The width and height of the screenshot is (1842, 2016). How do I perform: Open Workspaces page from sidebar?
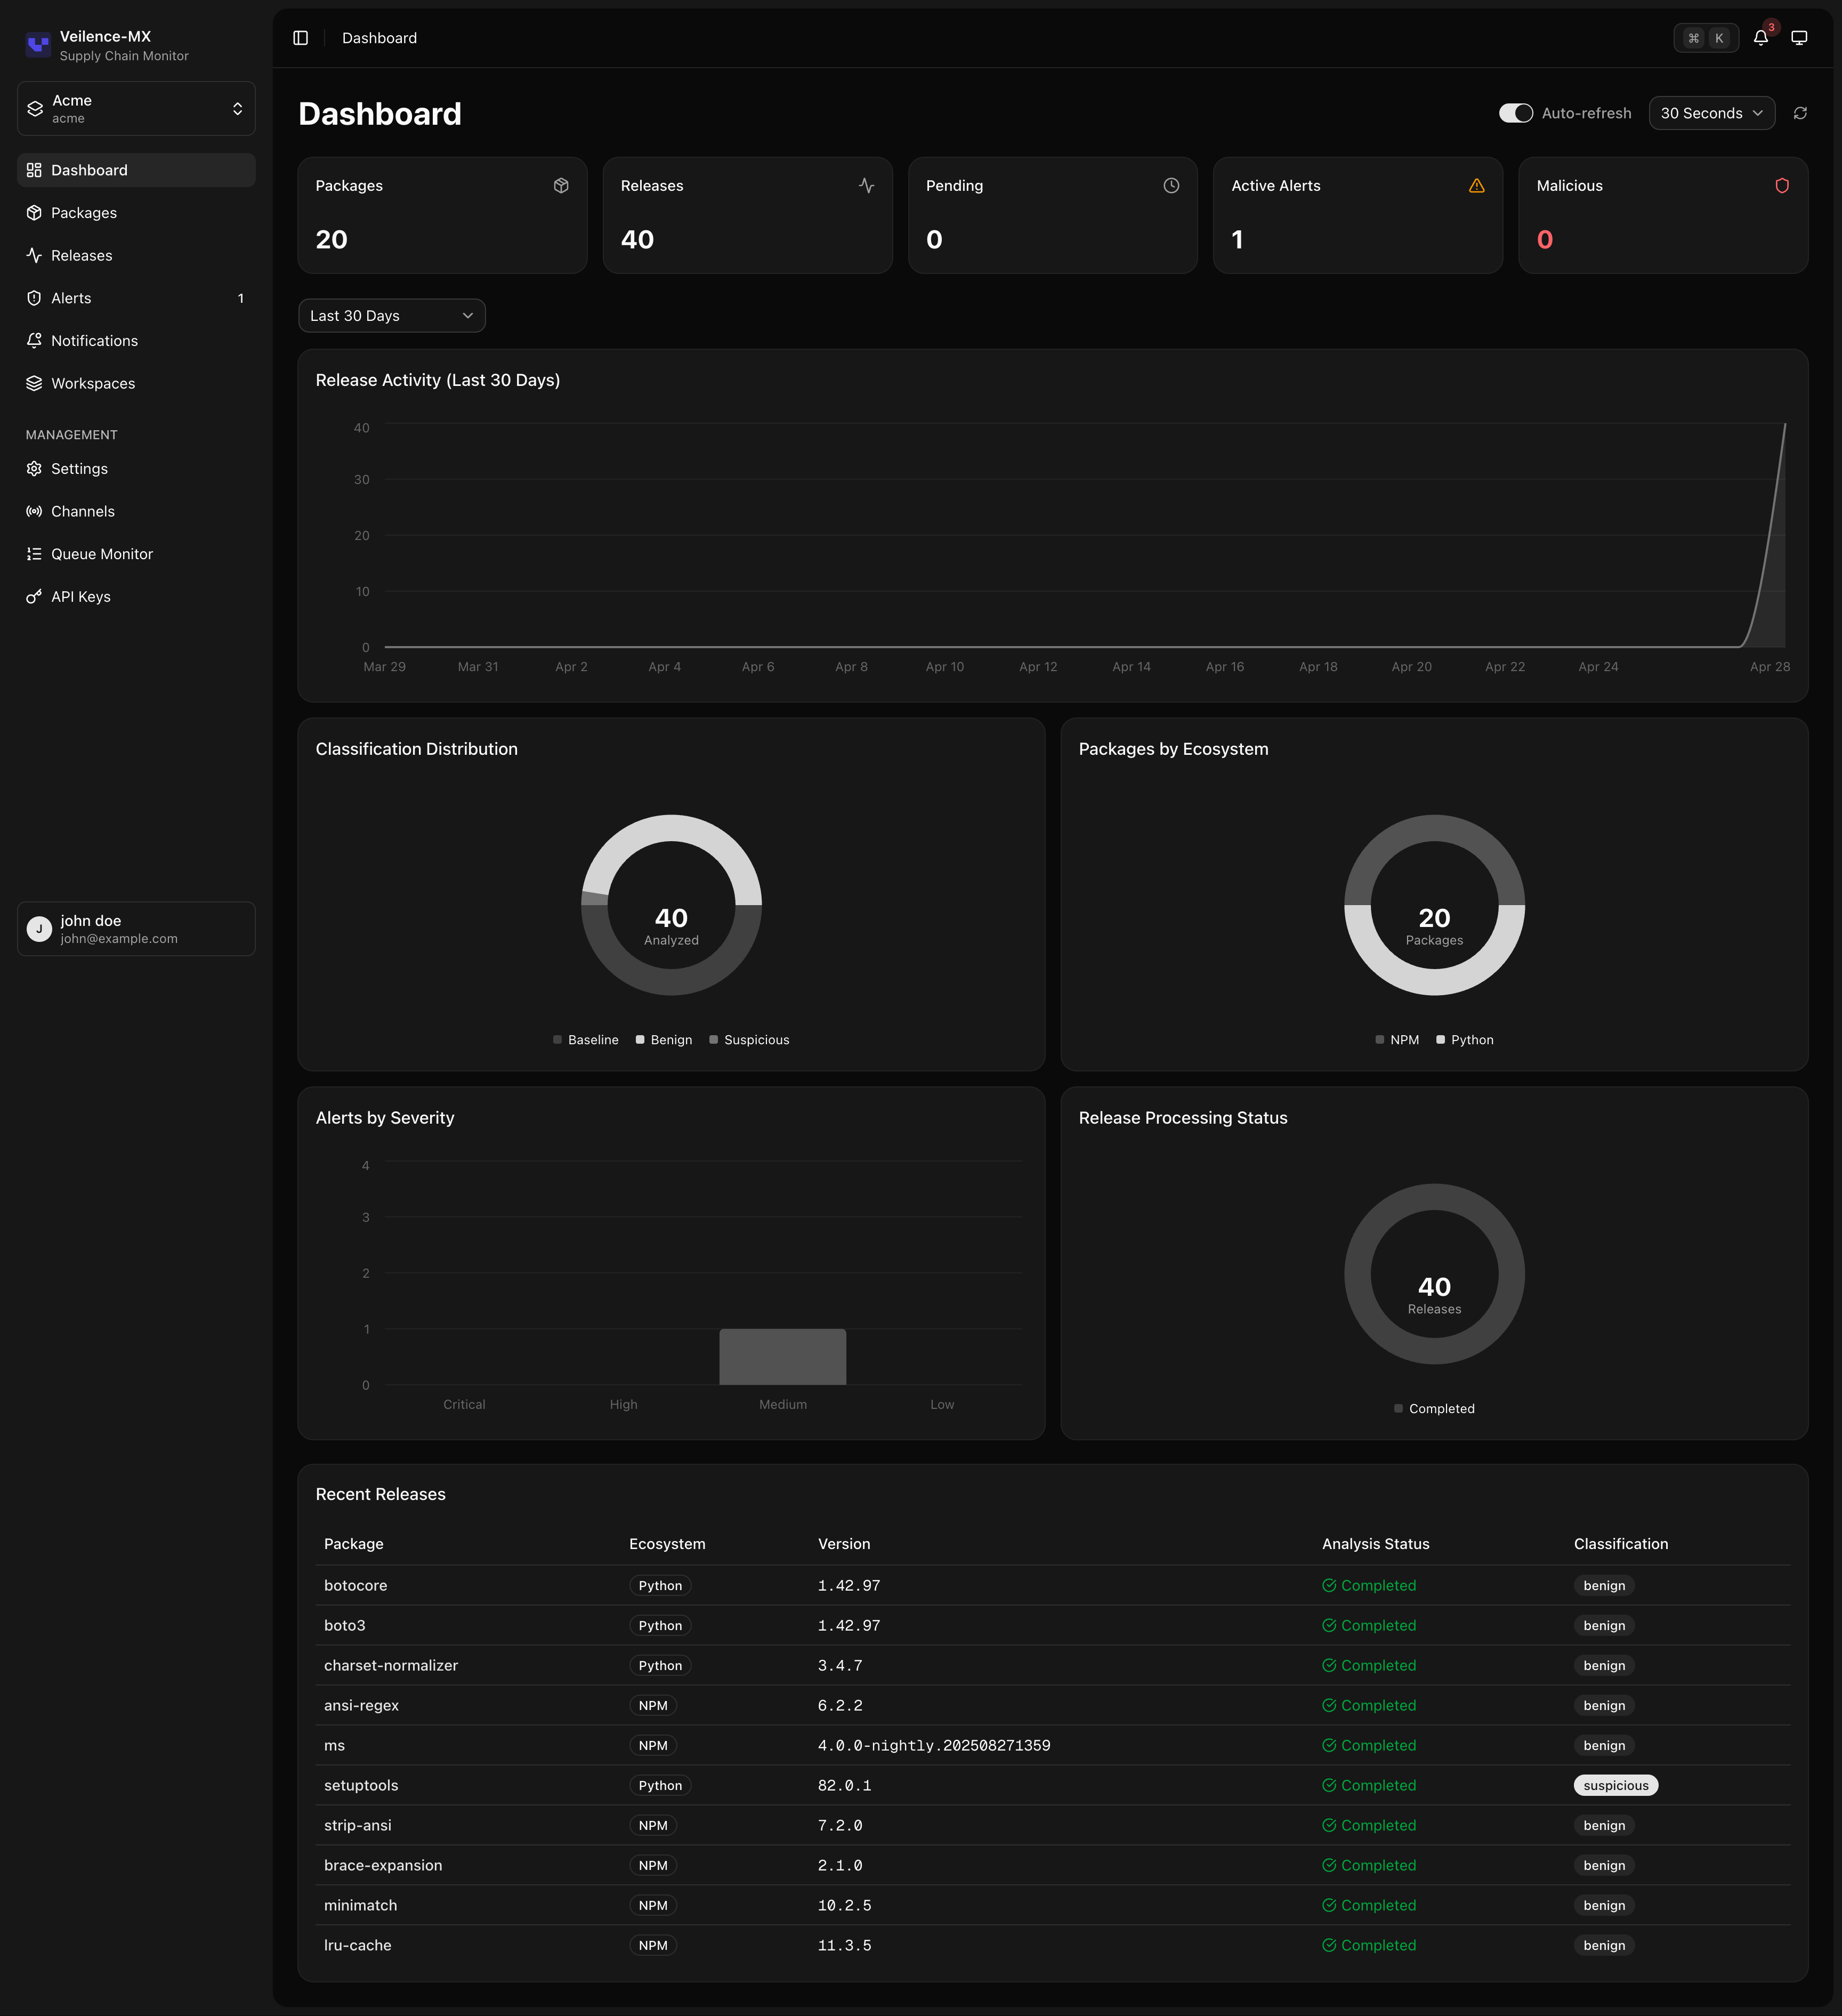(x=136, y=384)
